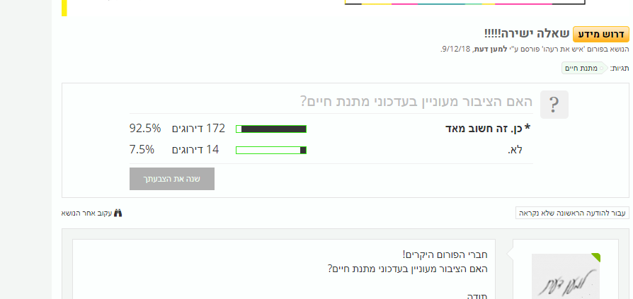
Task: Click the 92.5% poll result bar
Action: tap(270, 129)
